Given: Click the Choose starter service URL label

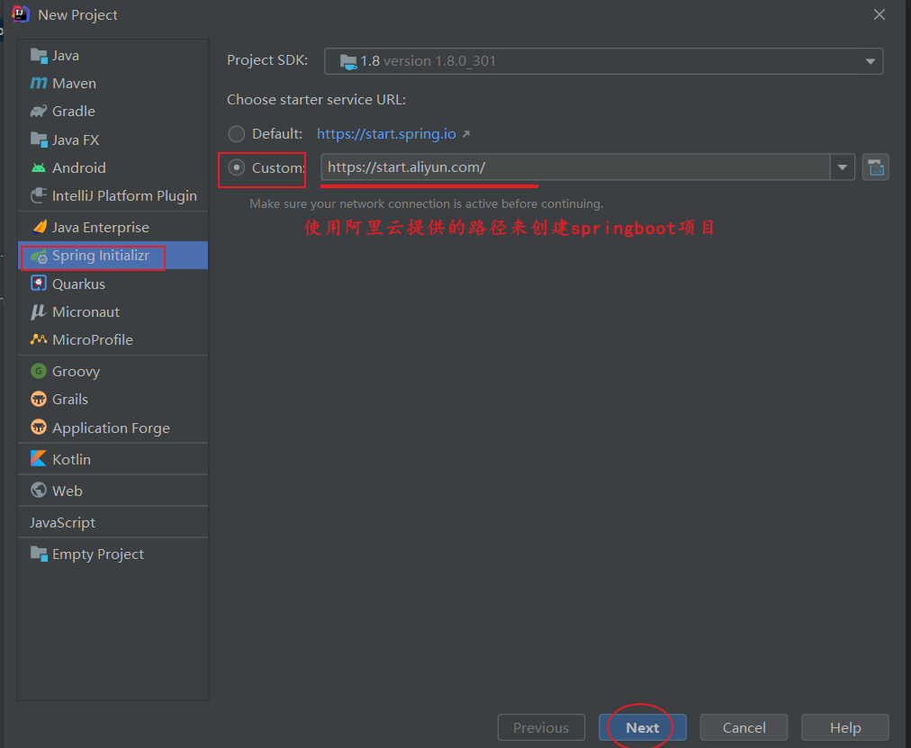Looking at the screenshot, I should click(316, 100).
